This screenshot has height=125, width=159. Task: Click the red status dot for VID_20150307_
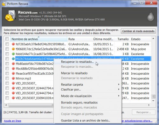coord(13,83)
